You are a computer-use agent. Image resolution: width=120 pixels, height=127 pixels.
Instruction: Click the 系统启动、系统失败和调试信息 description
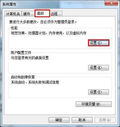click(x=35, y=82)
